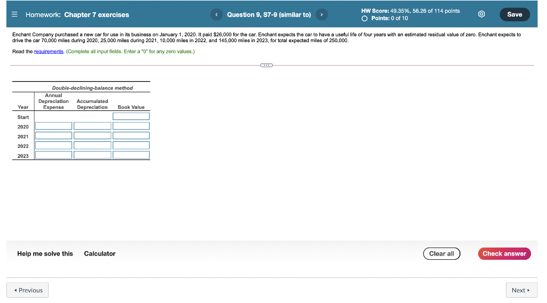Open the Calculator

[x=100, y=253]
